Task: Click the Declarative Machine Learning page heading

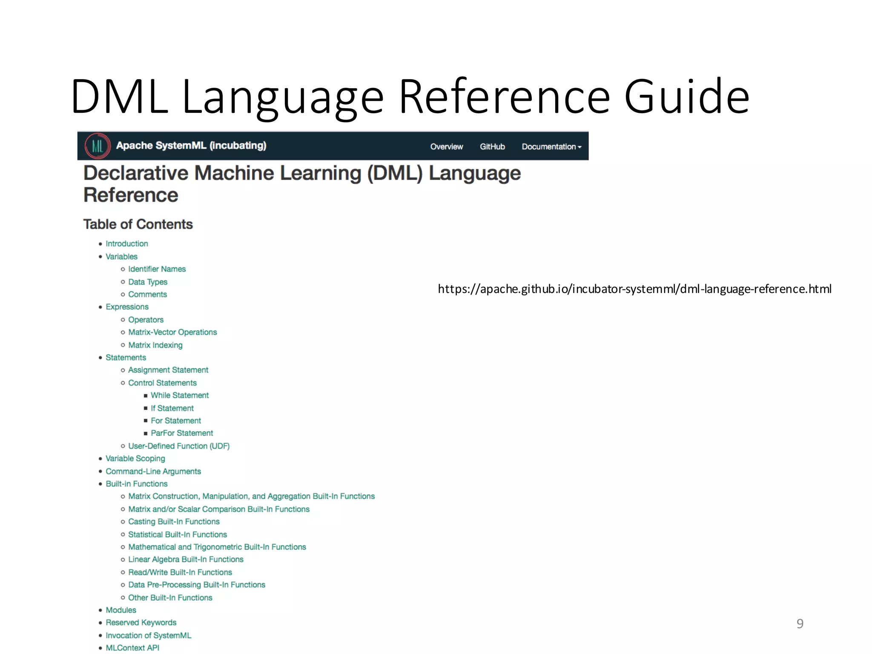Action: 302,184
